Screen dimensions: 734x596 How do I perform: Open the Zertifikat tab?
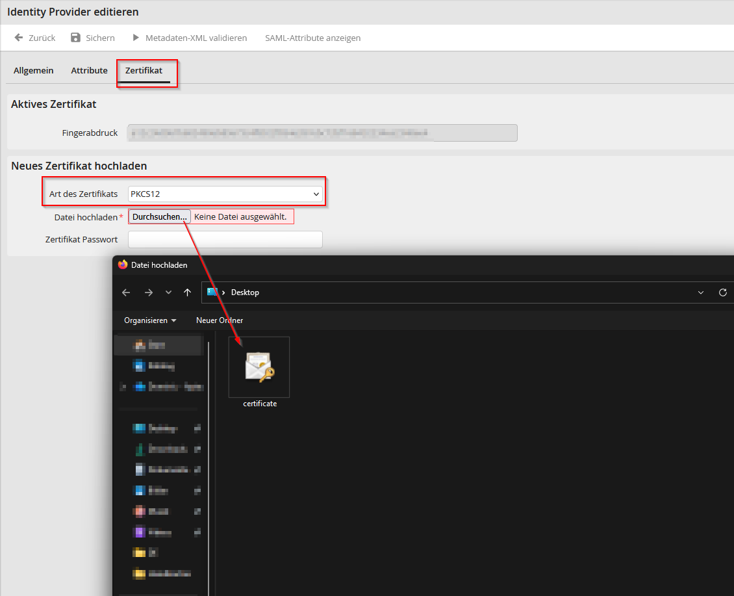point(144,70)
